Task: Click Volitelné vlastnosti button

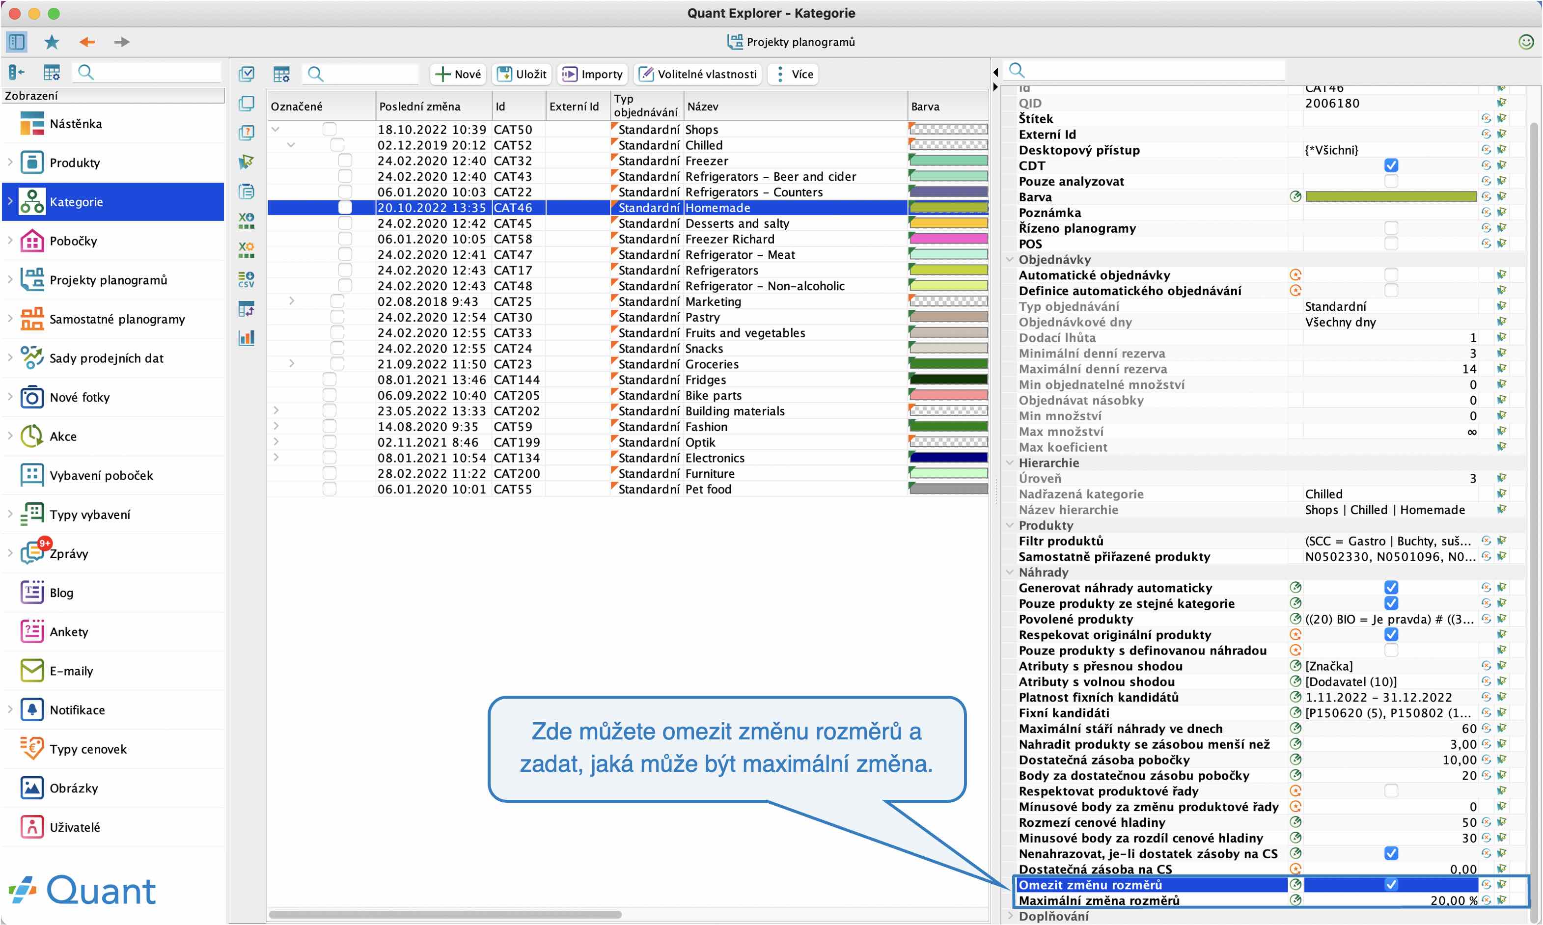Action: [698, 74]
